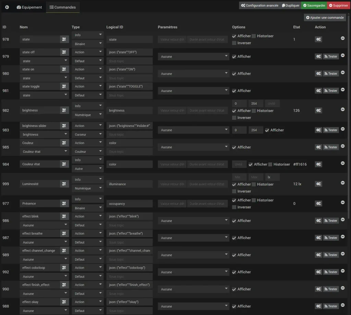The width and height of the screenshot is (351, 315).
Task: Check Inverser for brightness command 982
Action: pos(234,118)
